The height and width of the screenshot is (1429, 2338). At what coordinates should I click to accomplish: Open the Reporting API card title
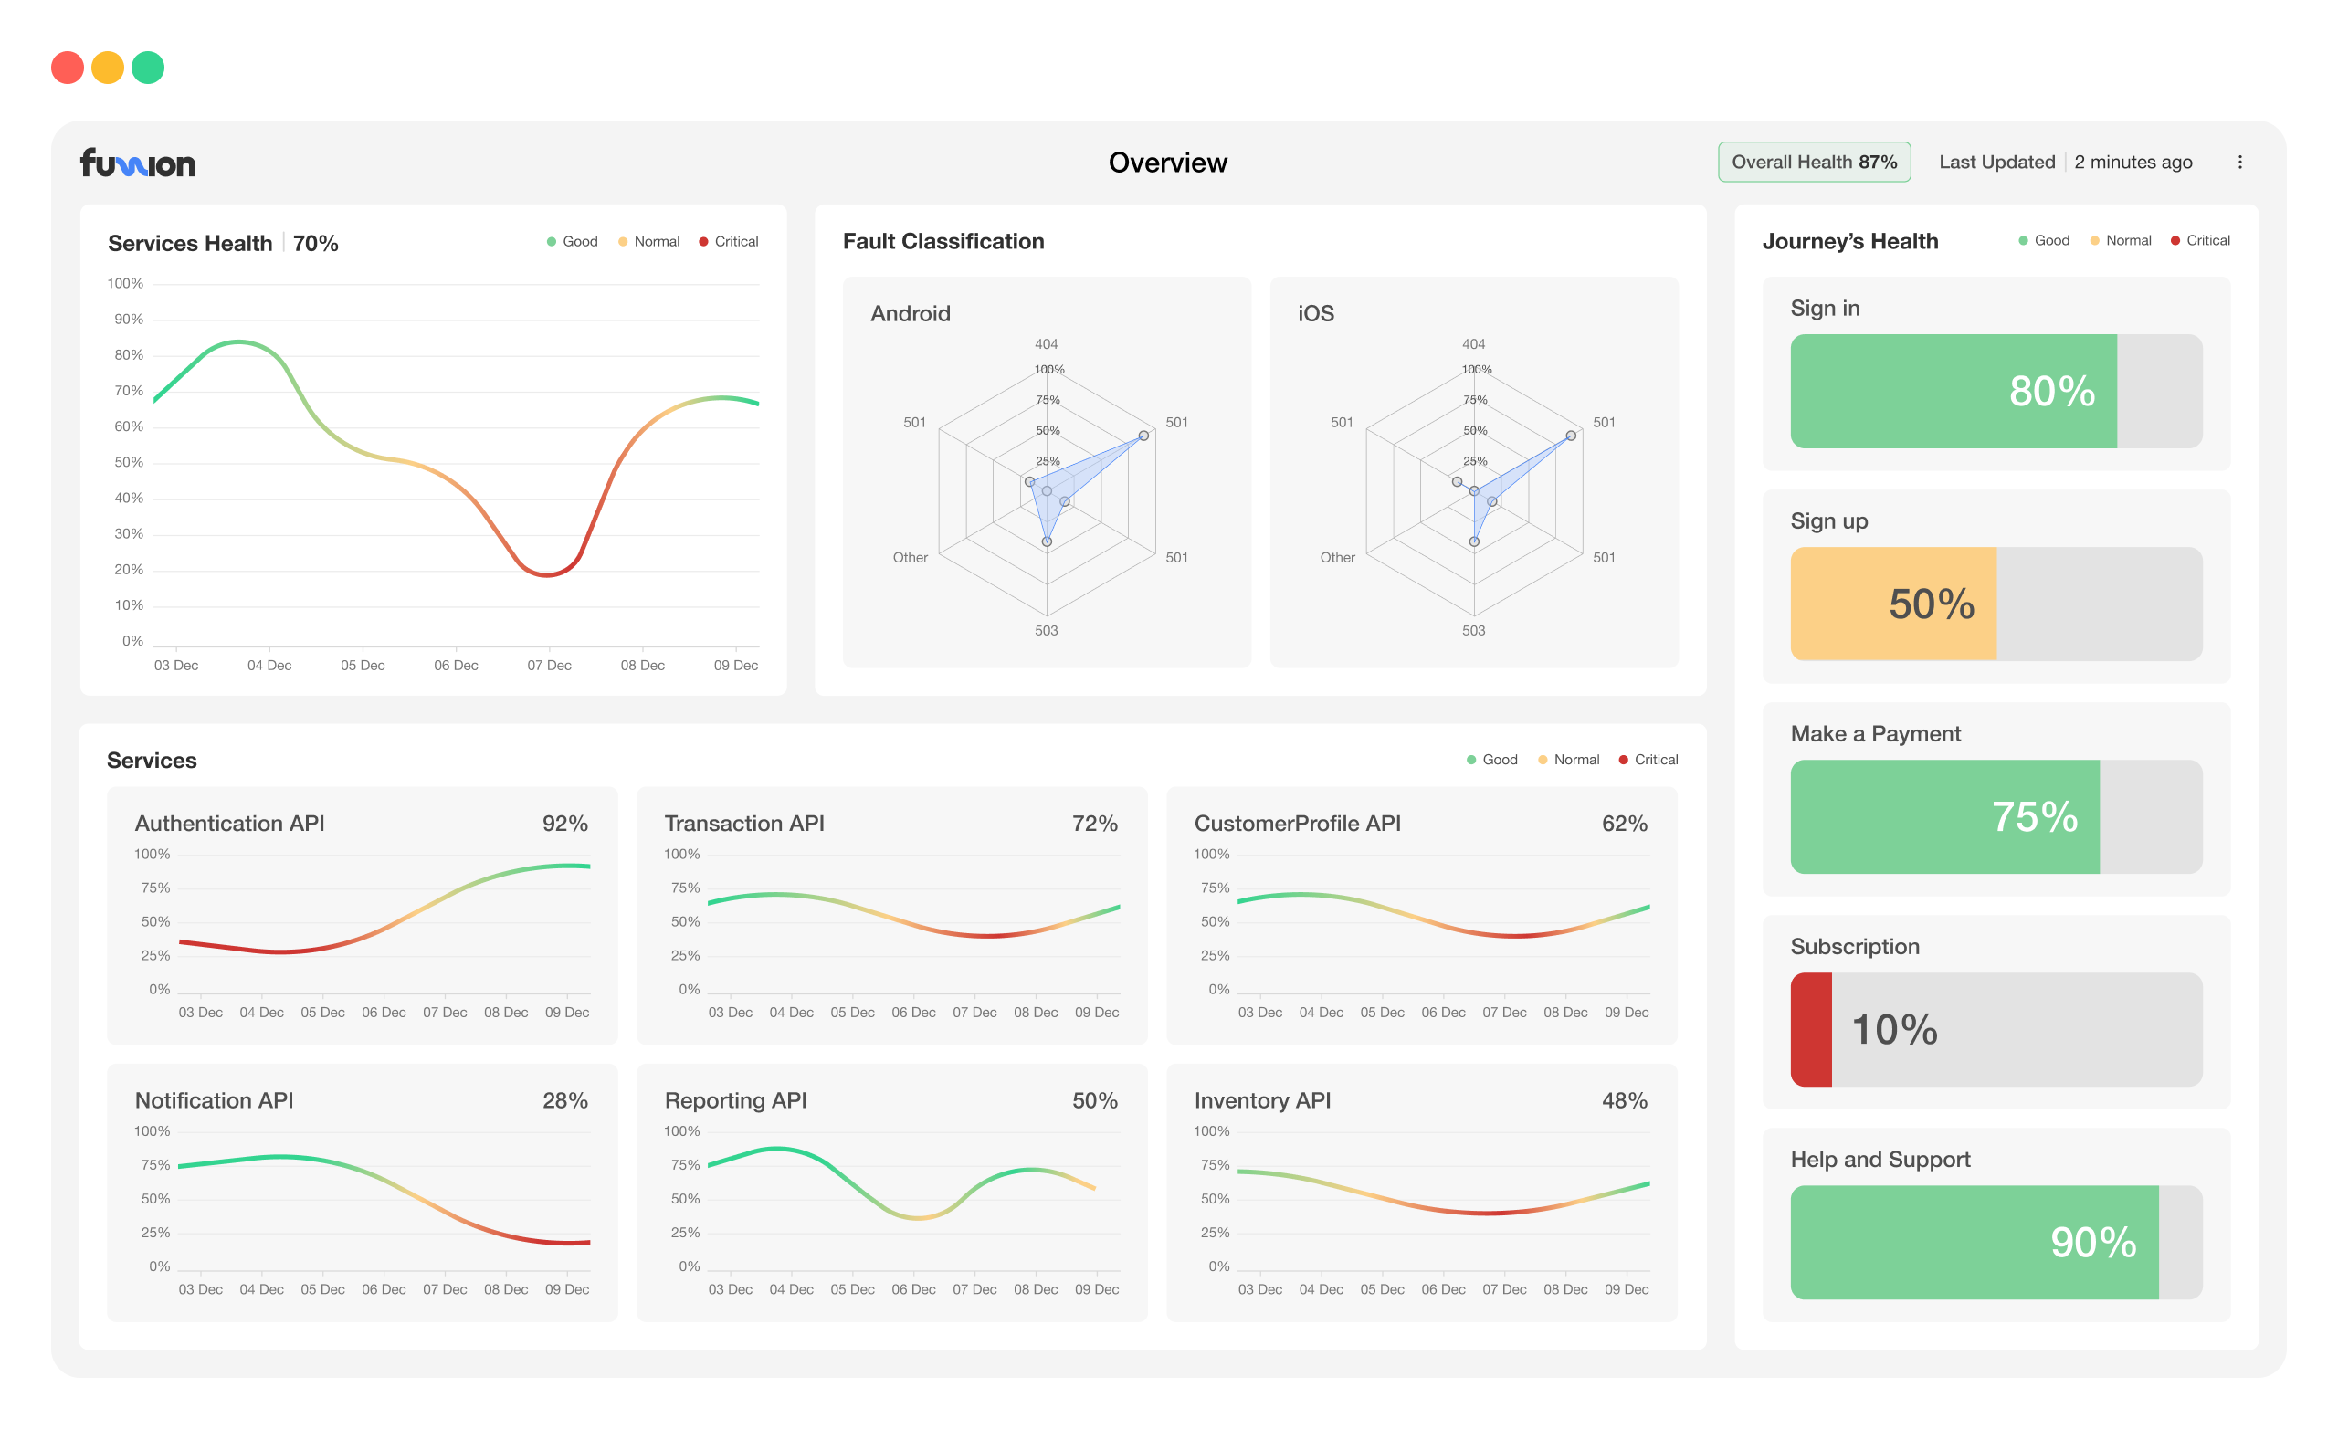click(735, 1100)
